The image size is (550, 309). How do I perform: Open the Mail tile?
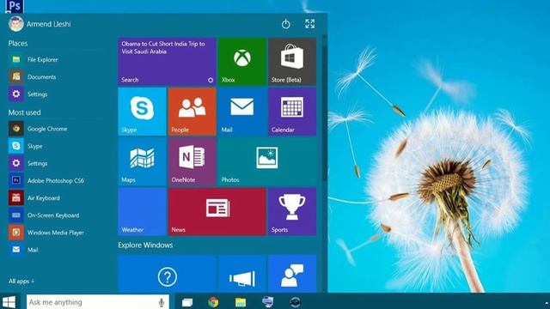242,112
